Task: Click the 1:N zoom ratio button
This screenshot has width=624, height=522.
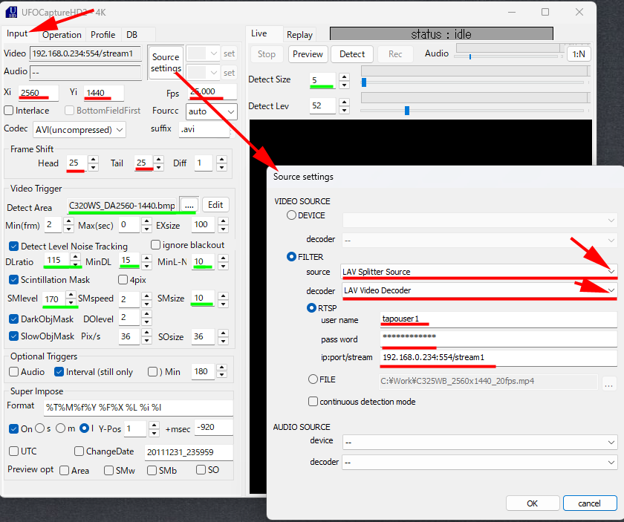Action: (578, 53)
